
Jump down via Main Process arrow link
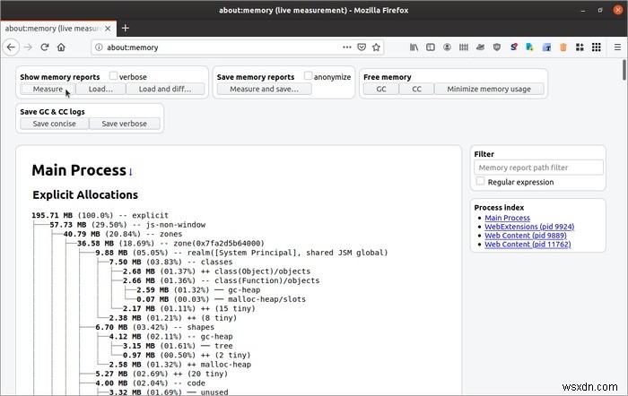(131, 172)
